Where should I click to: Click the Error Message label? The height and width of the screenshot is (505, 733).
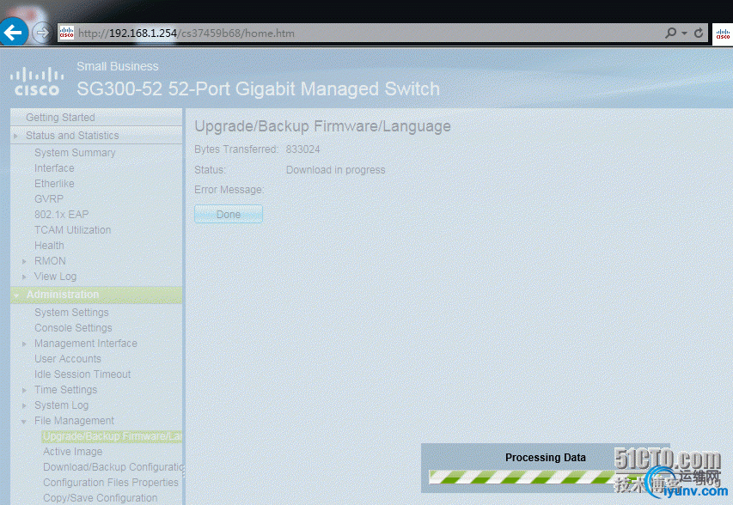pos(229,190)
